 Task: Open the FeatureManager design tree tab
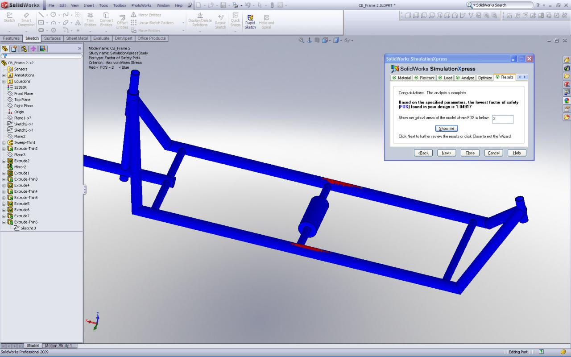(x=5, y=49)
